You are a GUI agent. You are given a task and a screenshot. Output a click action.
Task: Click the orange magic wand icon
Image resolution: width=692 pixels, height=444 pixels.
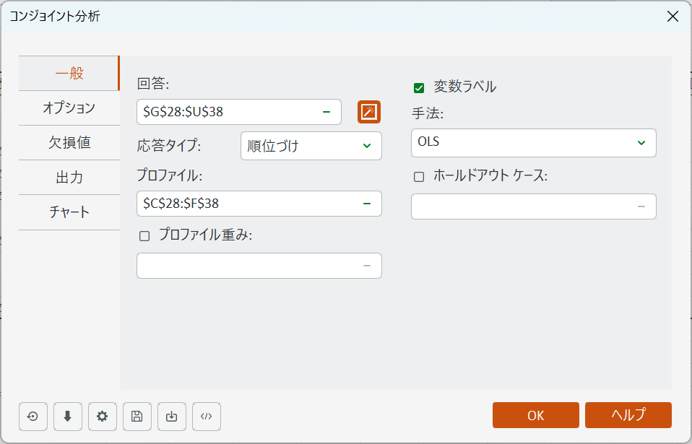(369, 112)
